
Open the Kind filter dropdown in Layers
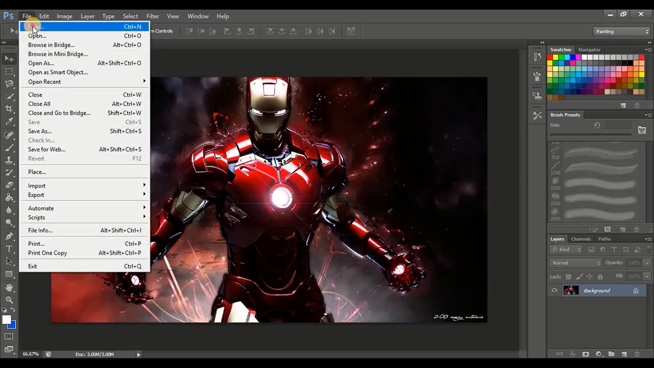pos(565,249)
